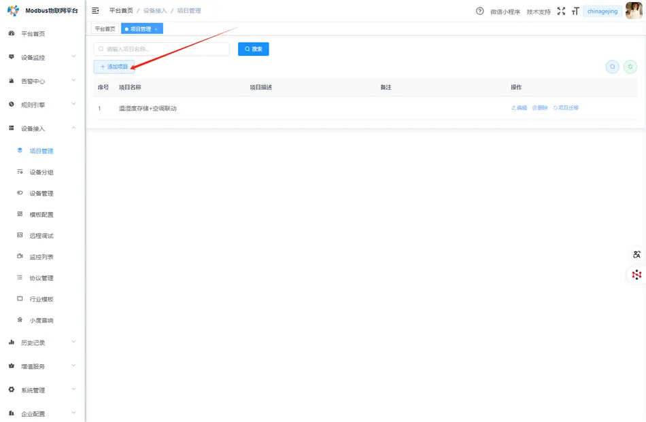Viewport: 646px width, 422px height.
Task: Collapse the sidebar using the hamburger icon
Action: tap(96, 10)
